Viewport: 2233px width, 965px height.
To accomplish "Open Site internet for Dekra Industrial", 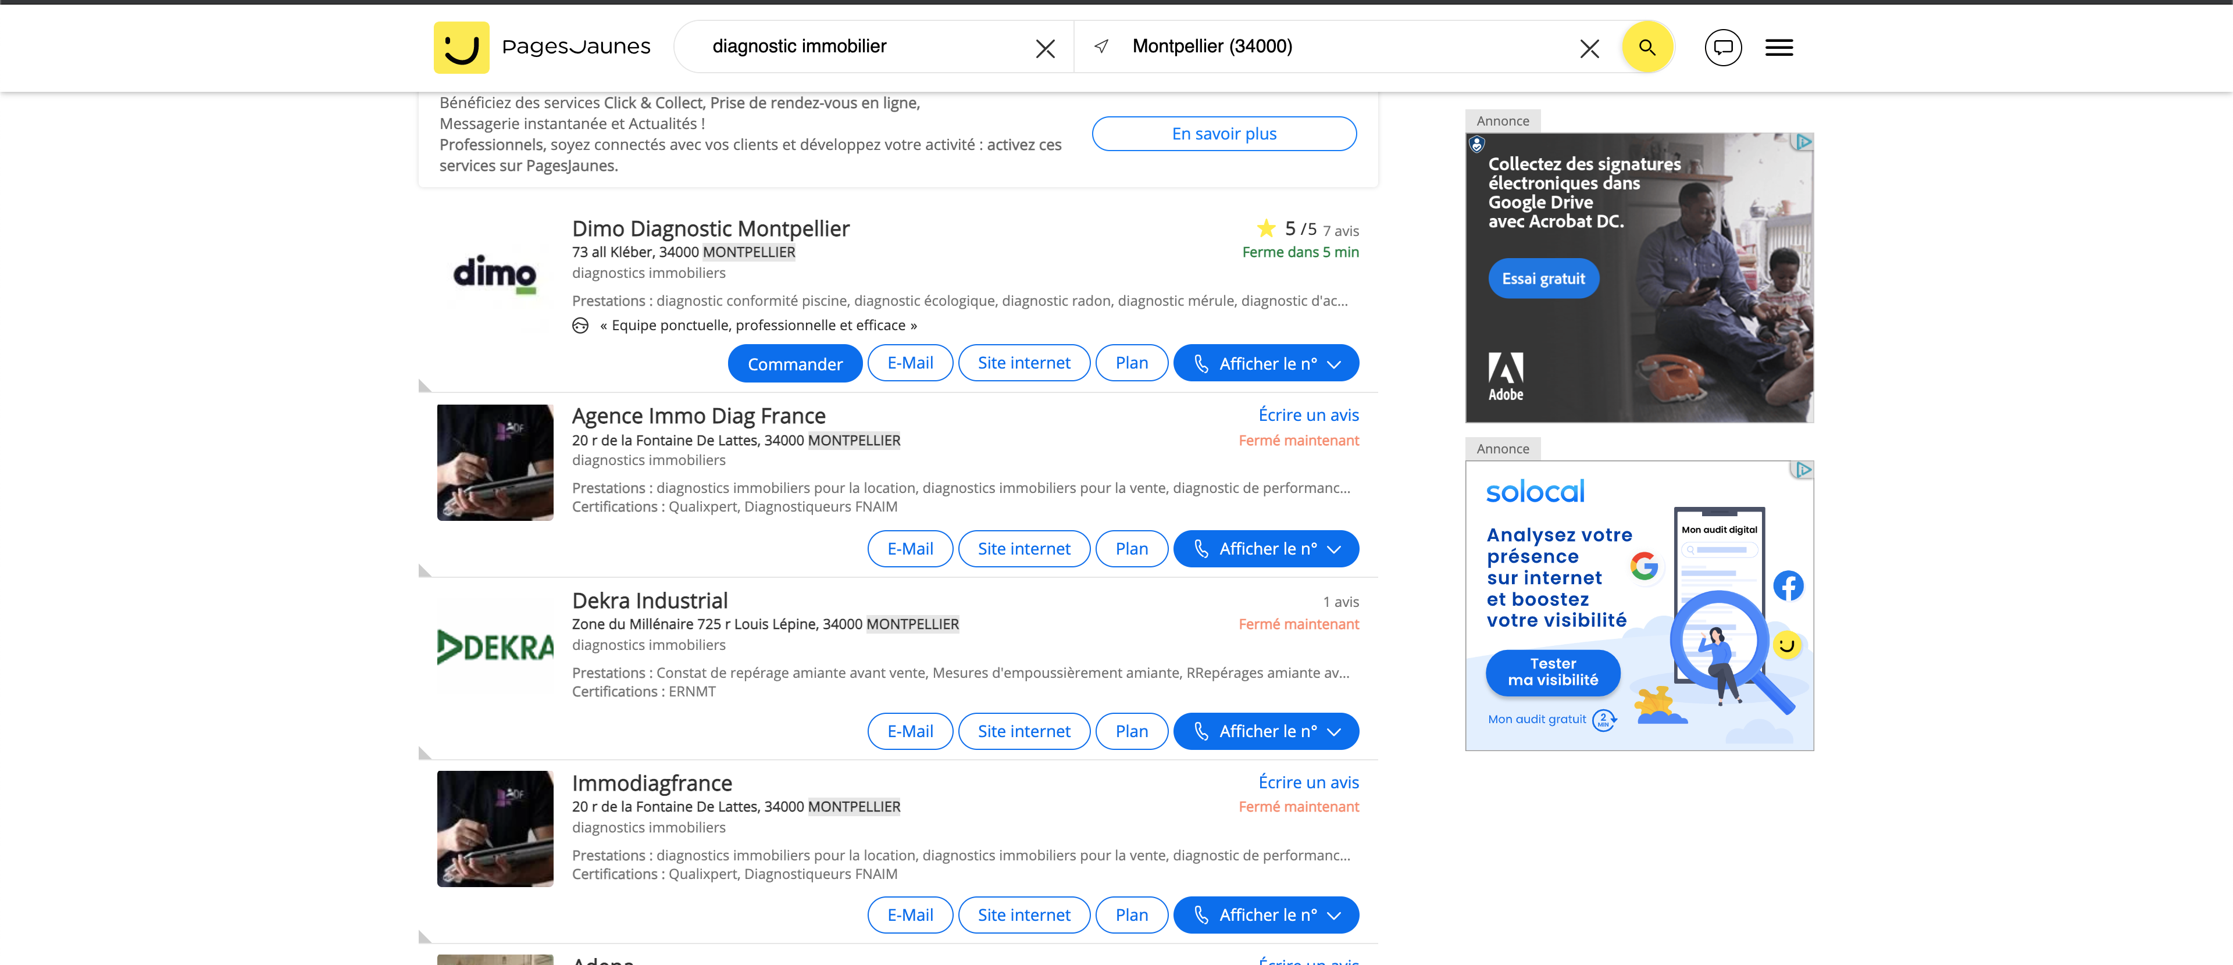I will [x=1023, y=731].
